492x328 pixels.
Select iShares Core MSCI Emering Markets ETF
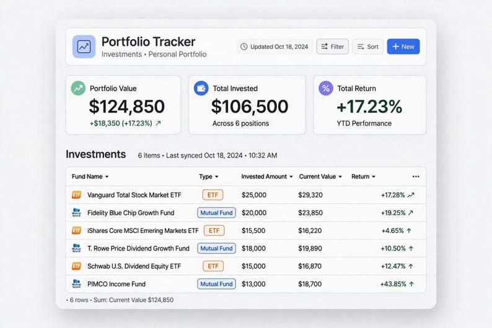pyautogui.click(x=143, y=231)
